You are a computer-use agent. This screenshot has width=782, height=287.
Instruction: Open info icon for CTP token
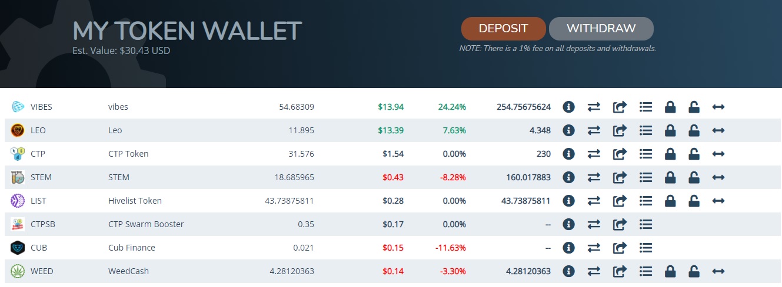(x=568, y=154)
